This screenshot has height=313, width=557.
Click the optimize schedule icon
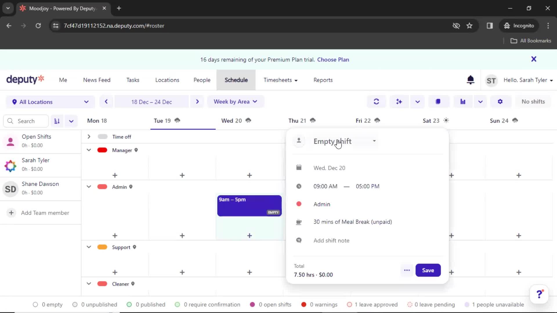pyautogui.click(x=399, y=101)
